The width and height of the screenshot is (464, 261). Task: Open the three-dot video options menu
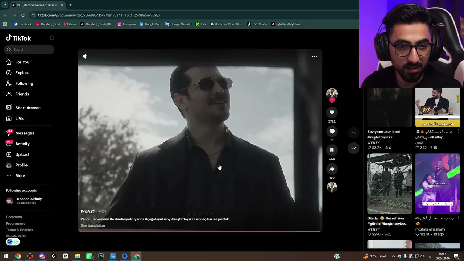click(x=315, y=56)
